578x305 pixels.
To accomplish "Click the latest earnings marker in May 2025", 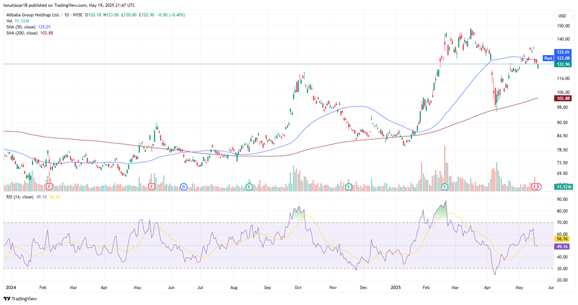I will tap(537, 187).
